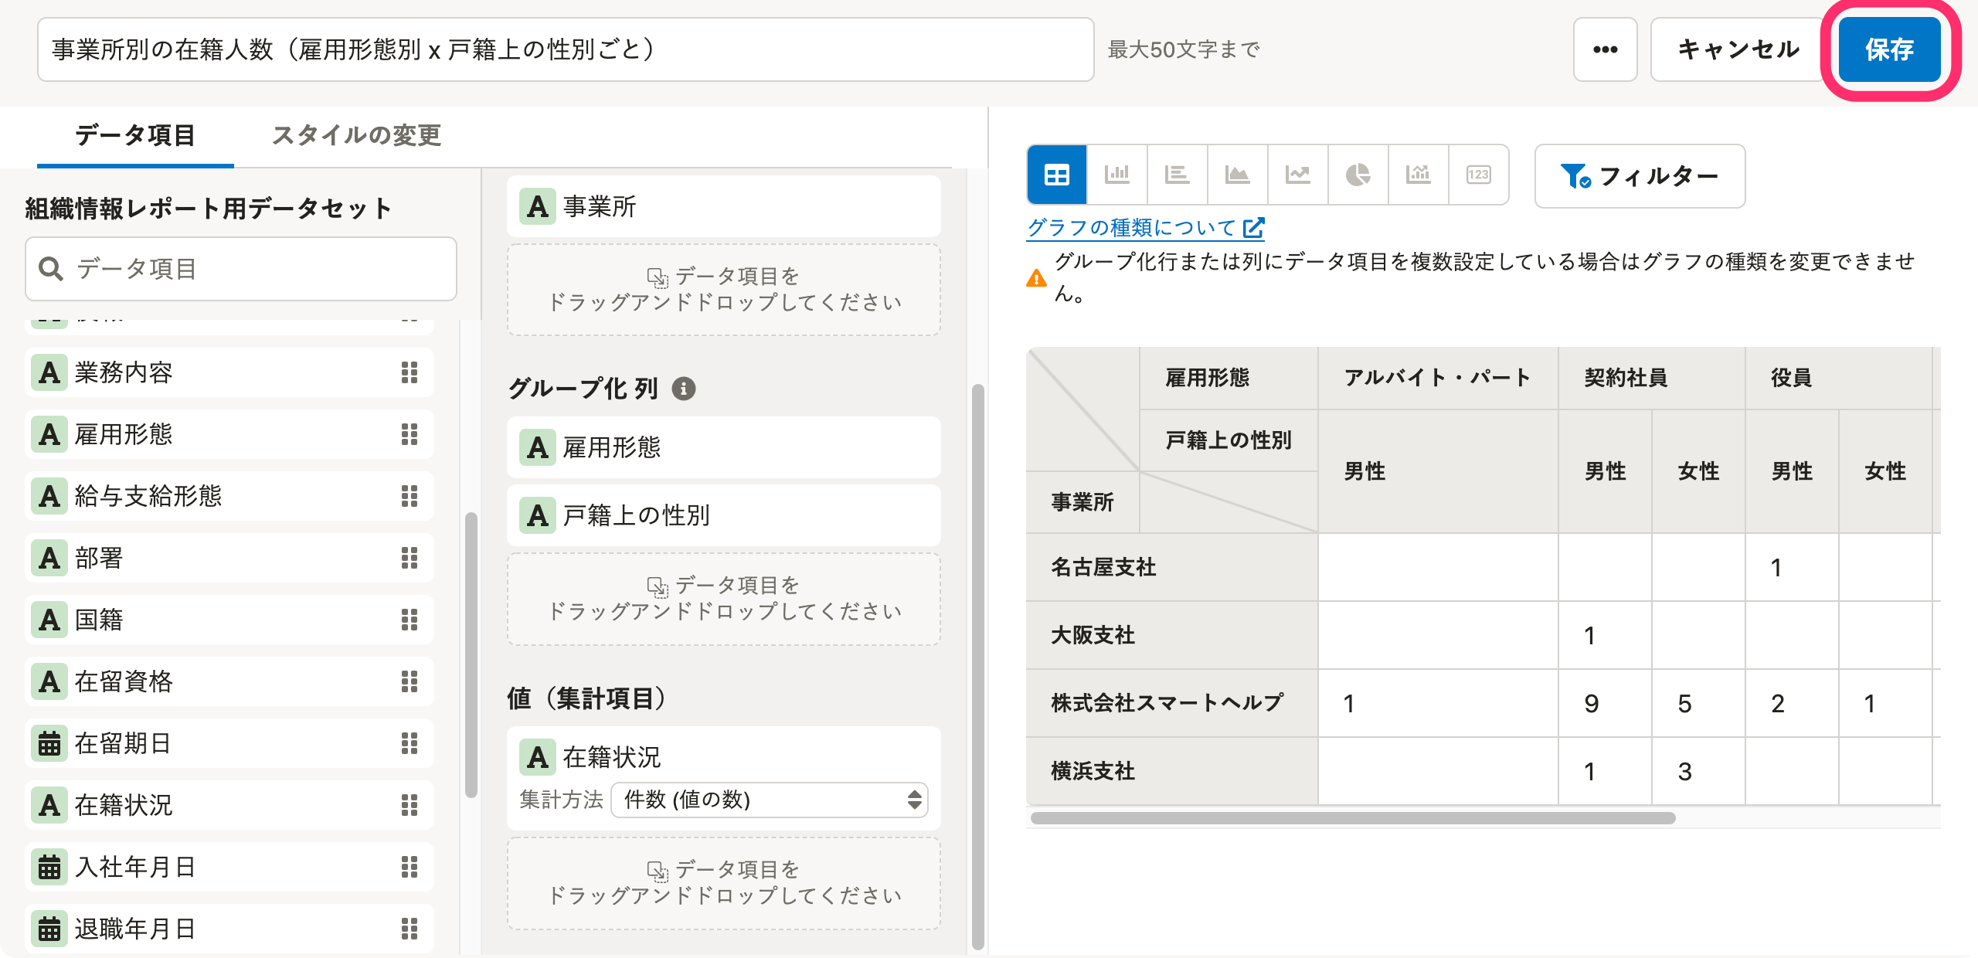Grab the drag handle for 雇用形態

(x=410, y=434)
